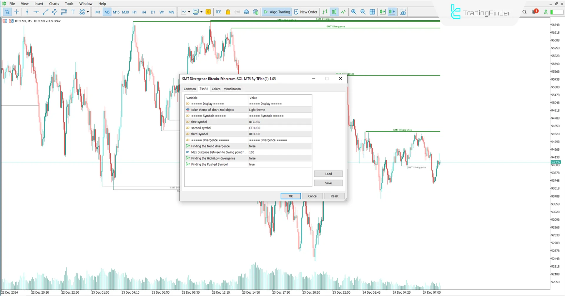The image size is (565, 296).
Task: Pick the Trendline drawing tool
Action: click(x=45, y=12)
